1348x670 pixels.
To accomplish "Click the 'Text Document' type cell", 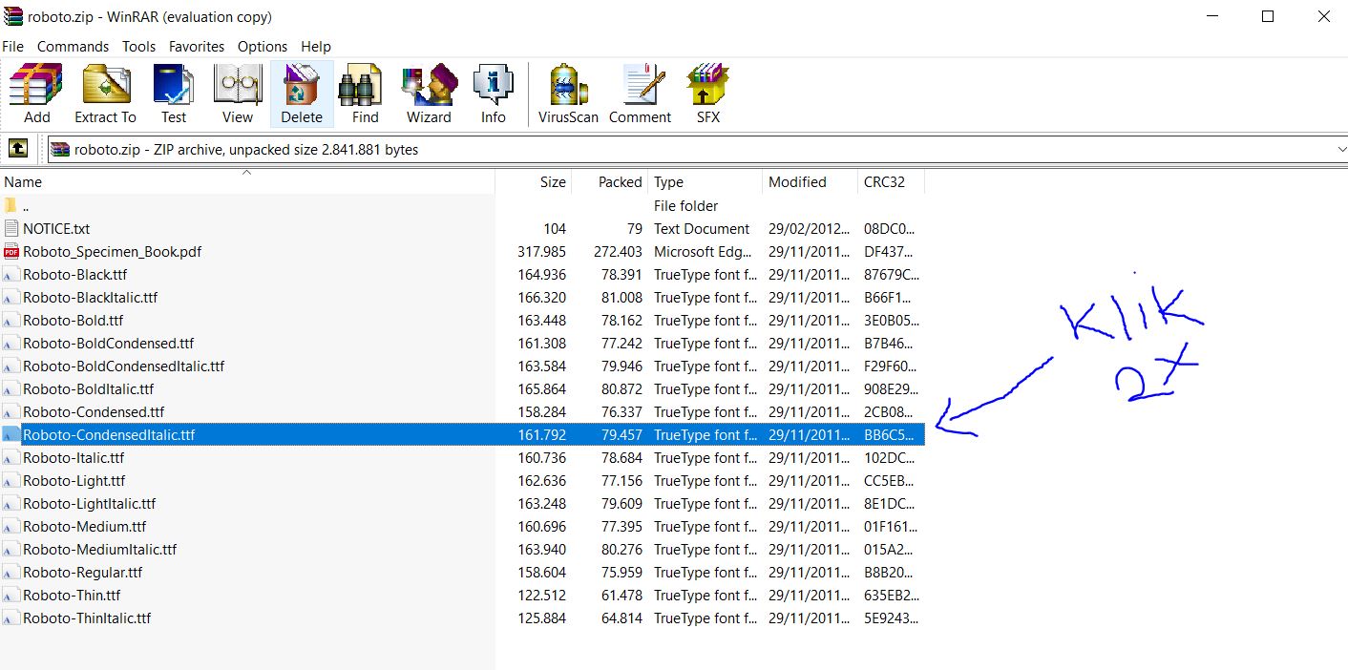I will point(702,229).
